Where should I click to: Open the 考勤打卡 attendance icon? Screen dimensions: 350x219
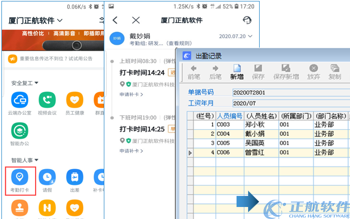click(x=20, y=177)
